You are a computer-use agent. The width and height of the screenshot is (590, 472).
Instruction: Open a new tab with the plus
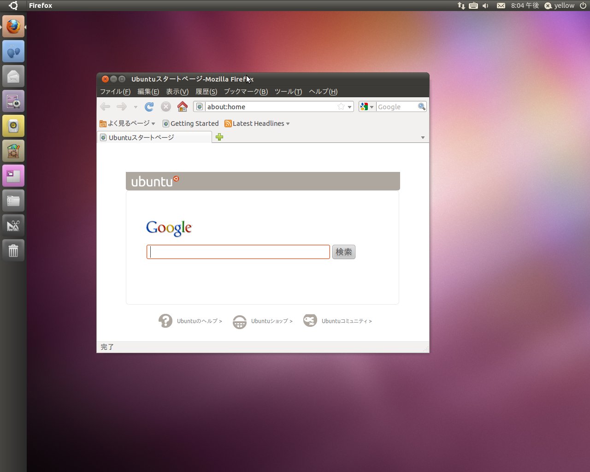[219, 137]
